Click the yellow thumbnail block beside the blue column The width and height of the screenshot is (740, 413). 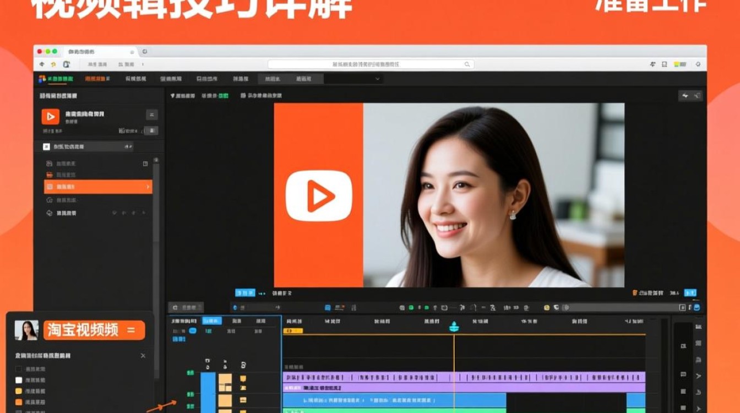coord(225,382)
